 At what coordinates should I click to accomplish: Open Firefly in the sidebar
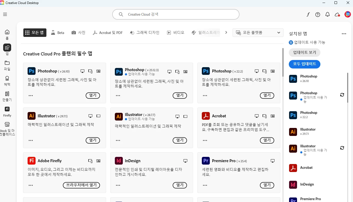click(7, 109)
